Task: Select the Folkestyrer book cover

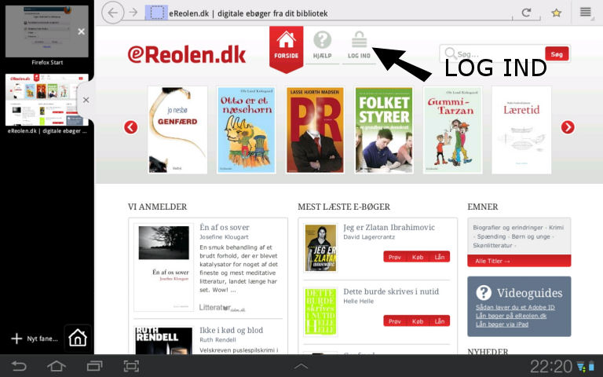Action: [384, 129]
